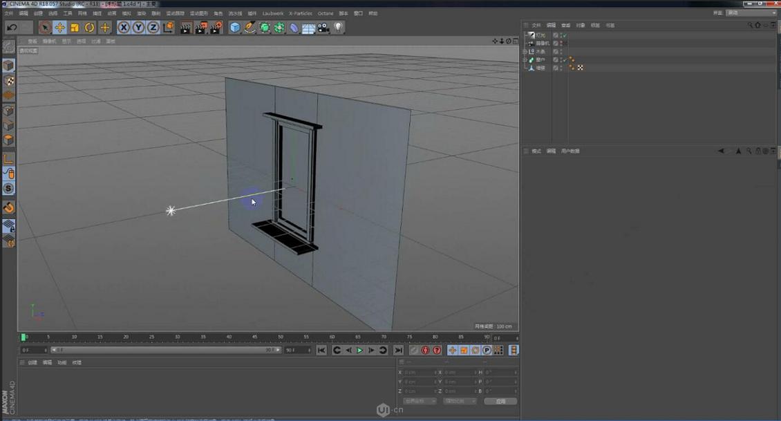Select the Rotate tool in the toolbar
This screenshot has width=781, height=421.
[88, 28]
